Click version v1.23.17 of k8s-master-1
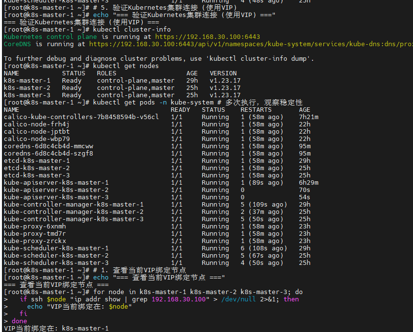Image resolution: width=413 pixels, height=332 pixels. tap(225, 81)
